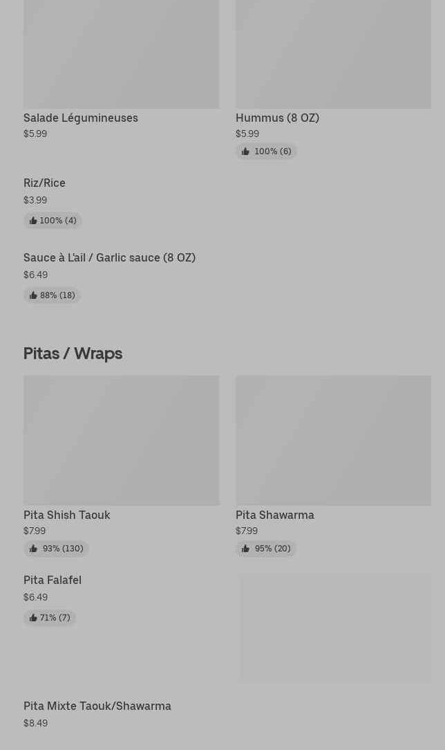This screenshot has width=445, height=750.
Task: Click thumbs-up icon under Pita Shawarma
Action: point(245,549)
